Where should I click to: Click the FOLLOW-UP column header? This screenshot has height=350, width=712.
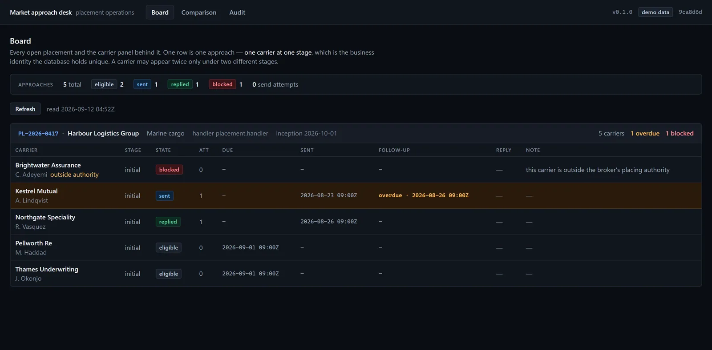(x=394, y=150)
